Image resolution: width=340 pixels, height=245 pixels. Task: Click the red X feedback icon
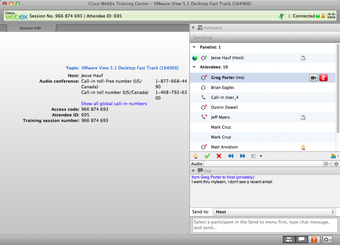(x=219, y=156)
